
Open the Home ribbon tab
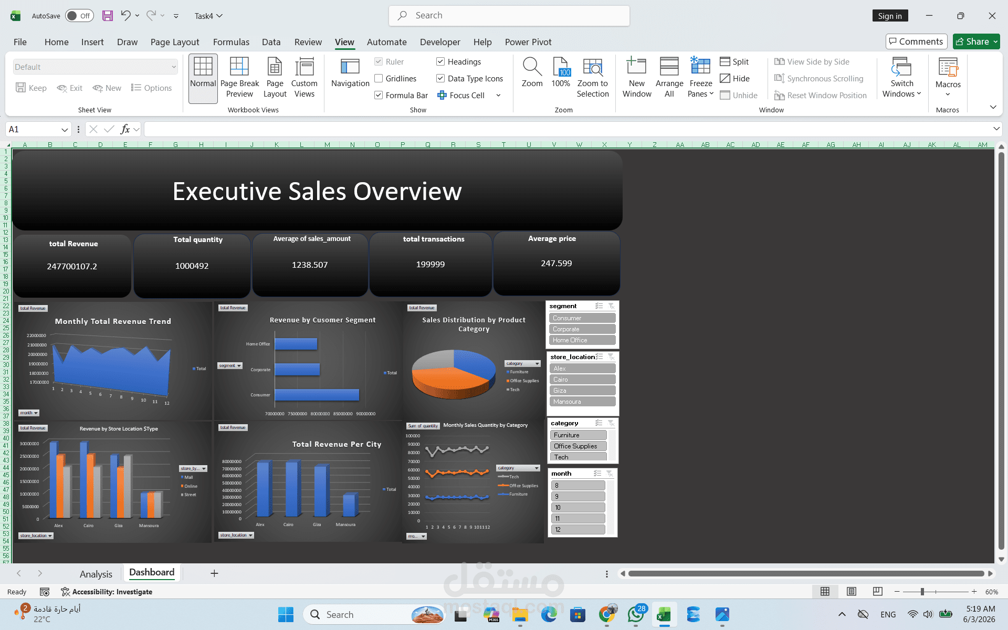coord(56,42)
